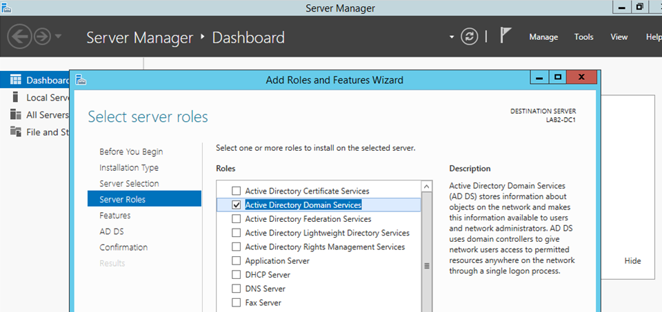Check the Application Server role

click(237, 260)
